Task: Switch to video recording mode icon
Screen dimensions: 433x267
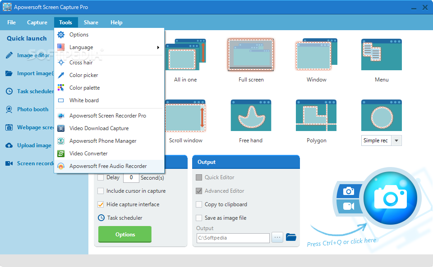Action: pos(349,206)
